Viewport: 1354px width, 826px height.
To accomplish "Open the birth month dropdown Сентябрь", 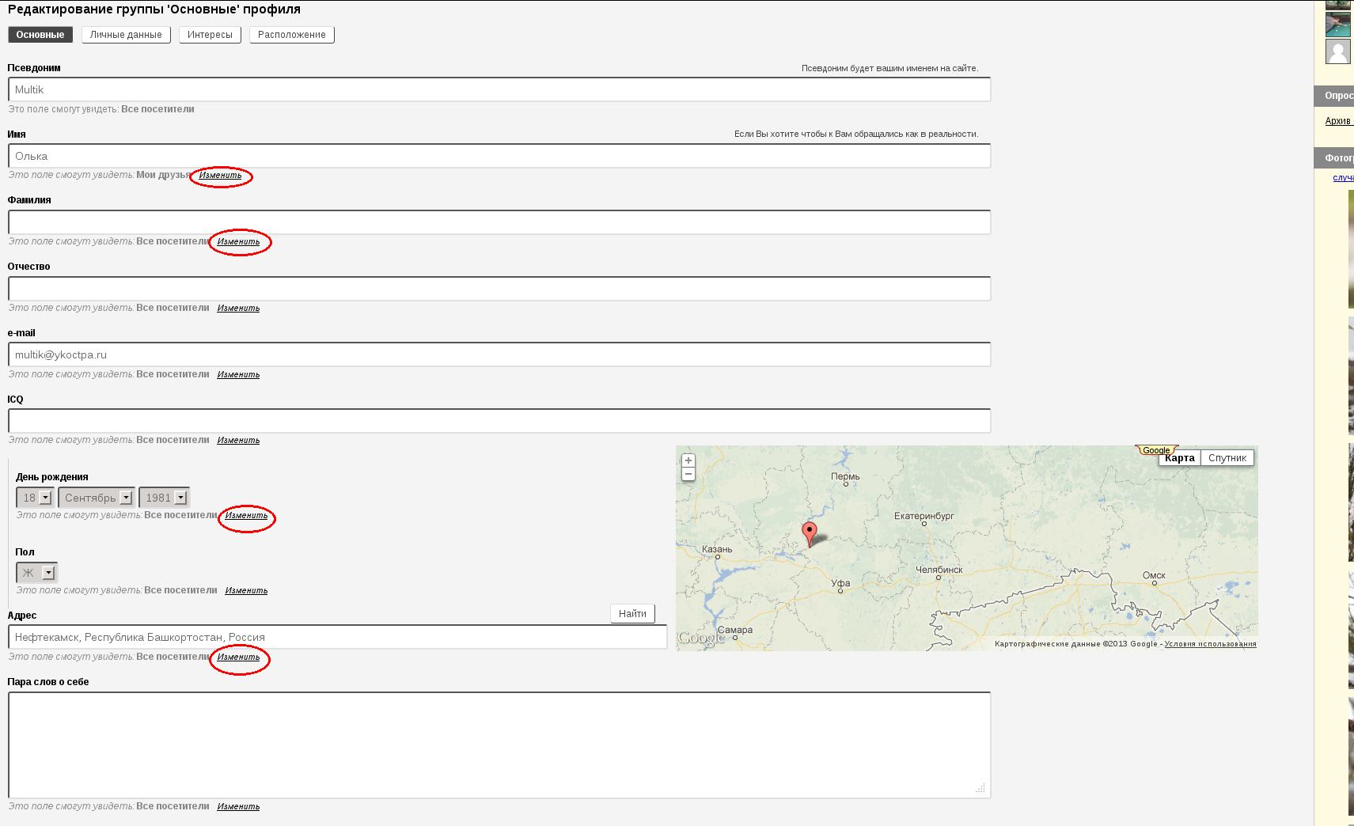I will coord(97,498).
